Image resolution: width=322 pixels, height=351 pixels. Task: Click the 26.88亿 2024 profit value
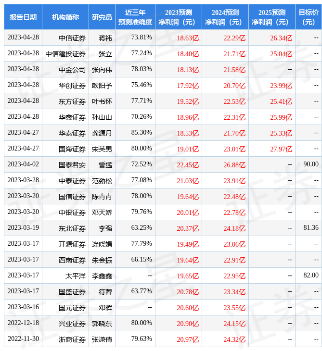[x=234, y=165]
